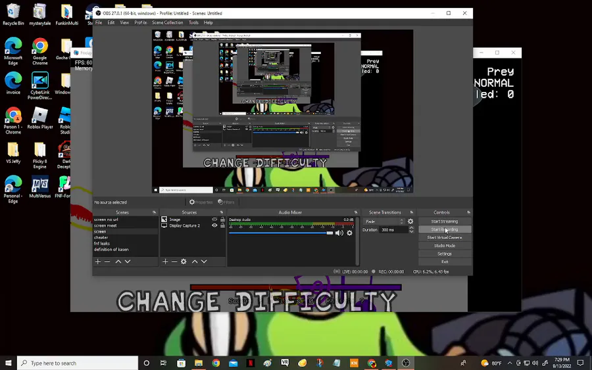Adjust the Desktop Audio volume slider
592x370 pixels.
[x=281, y=233]
